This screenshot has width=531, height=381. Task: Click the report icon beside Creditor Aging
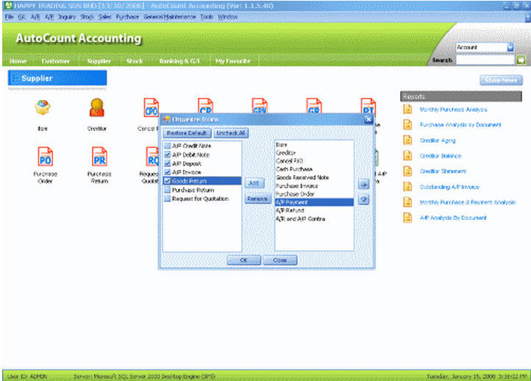coord(407,140)
